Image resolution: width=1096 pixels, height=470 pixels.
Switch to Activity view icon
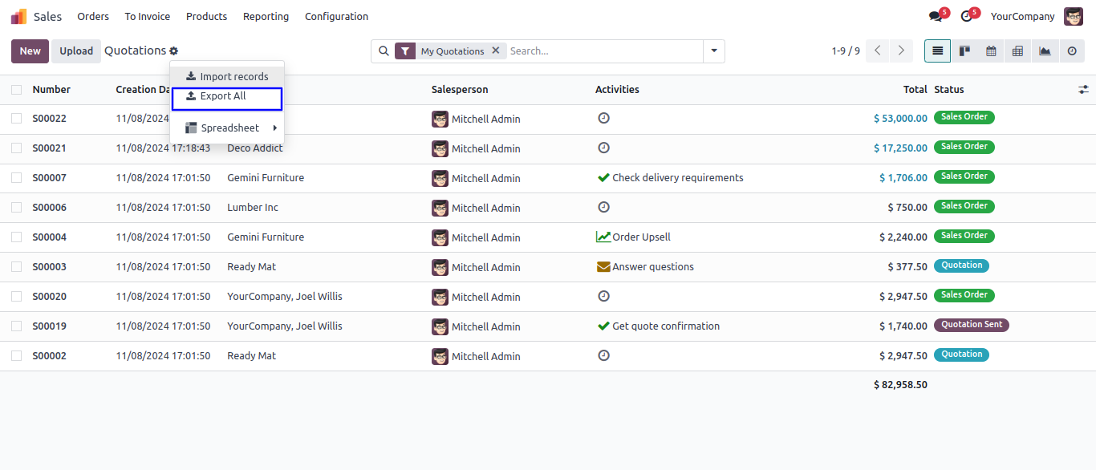pyautogui.click(x=1071, y=51)
